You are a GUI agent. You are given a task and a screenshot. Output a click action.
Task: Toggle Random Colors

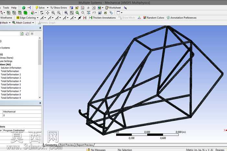pyautogui.click(x=154, y=18)
